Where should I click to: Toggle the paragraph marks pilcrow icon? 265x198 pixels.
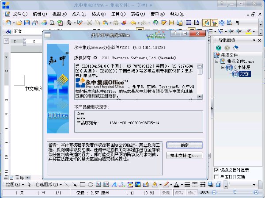(x=238, y=23)
